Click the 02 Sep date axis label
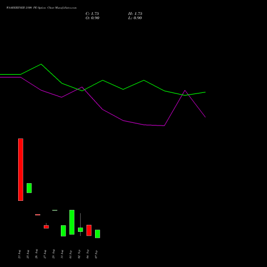 (x=79, y=254)
